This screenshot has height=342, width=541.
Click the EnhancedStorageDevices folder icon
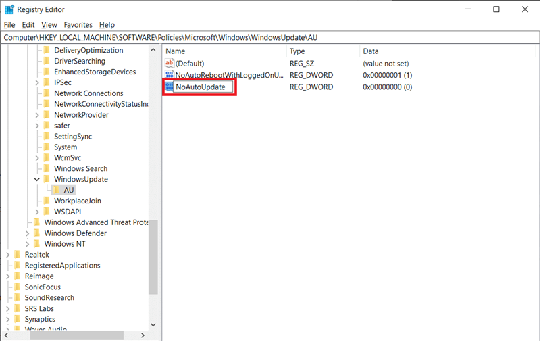pyautogui.click(x=47, y=72)
